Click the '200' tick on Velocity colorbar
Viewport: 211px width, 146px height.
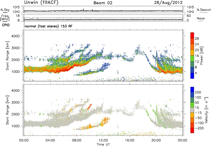[x=198, y=92]
